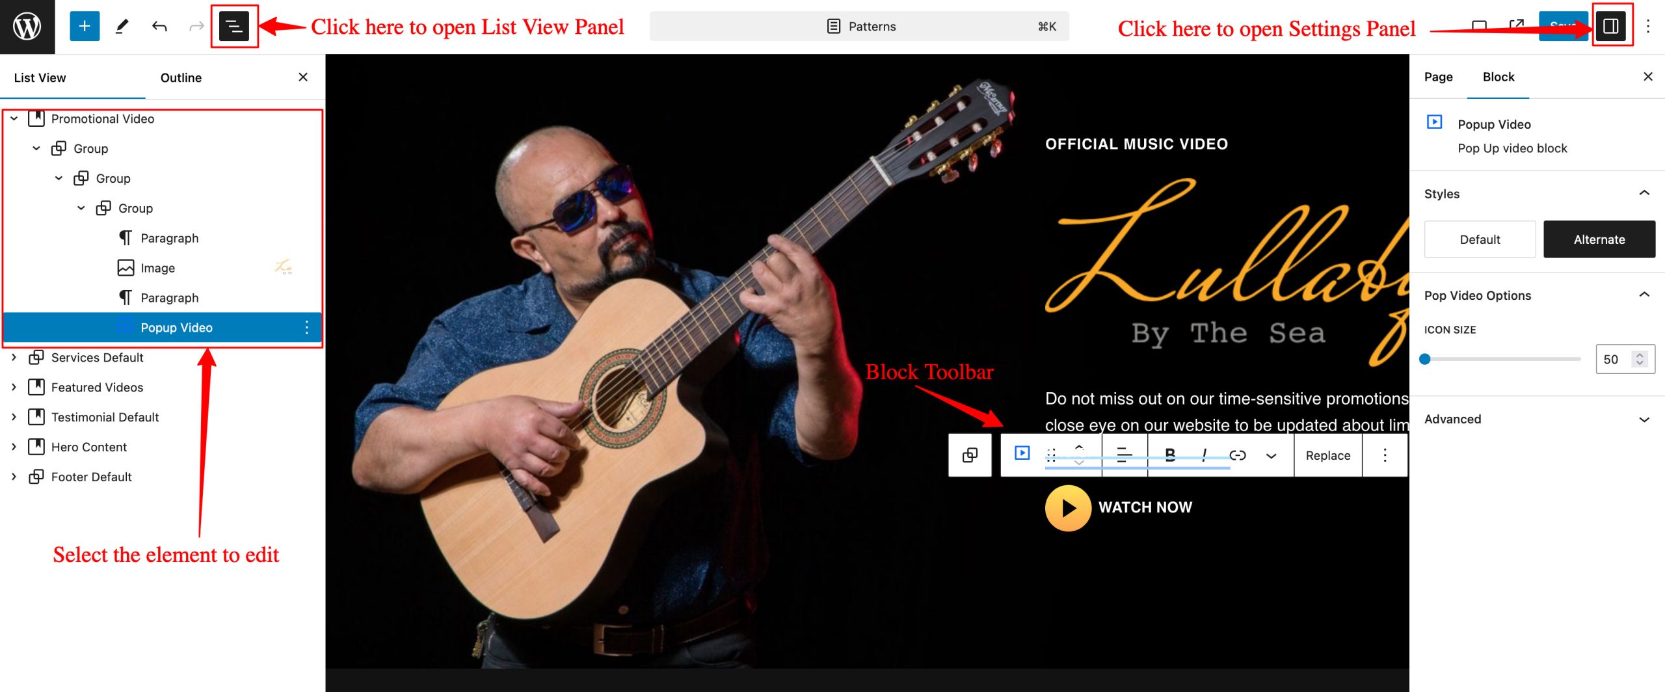Collapse the Promotional Video tree item
The width and height of the screenshot is (1665, 692).
tap(14, 119)
